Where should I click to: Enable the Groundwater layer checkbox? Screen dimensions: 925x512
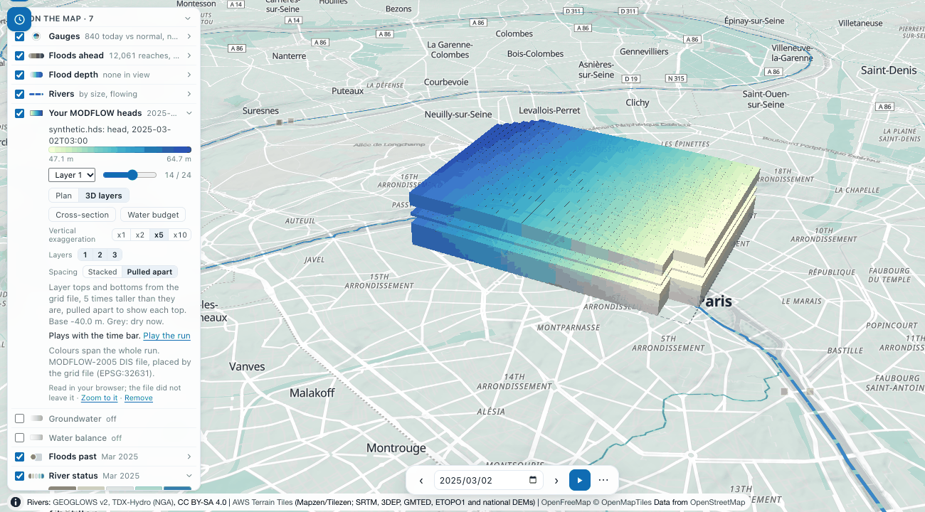(x=20, y=419)
